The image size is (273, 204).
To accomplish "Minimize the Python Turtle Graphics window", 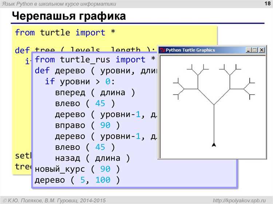I will [x=249, y=50].
